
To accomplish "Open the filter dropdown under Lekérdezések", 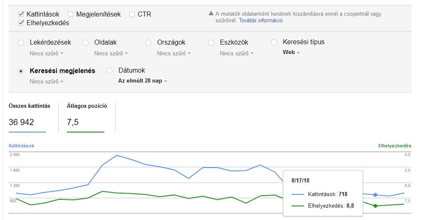I will (x=46, y=53).
